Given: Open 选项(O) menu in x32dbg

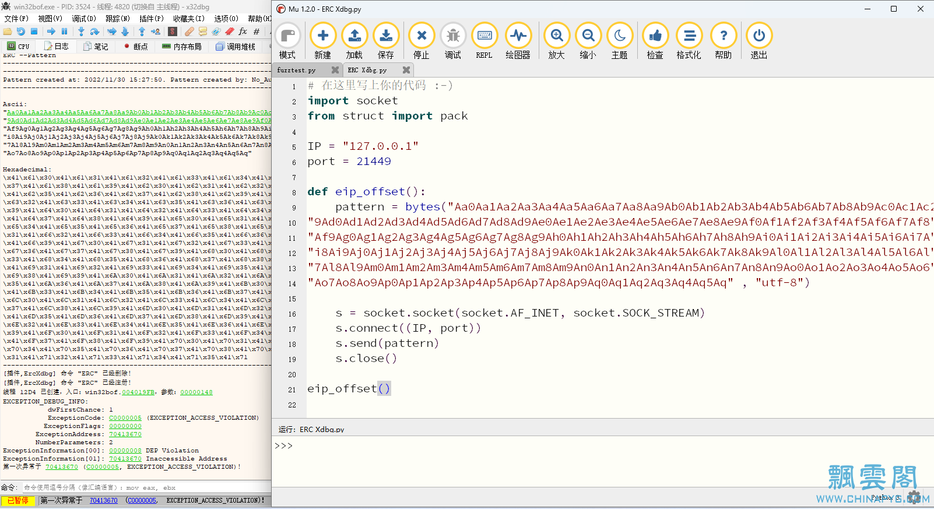Looking at the screenshot, I should (226, 19).
